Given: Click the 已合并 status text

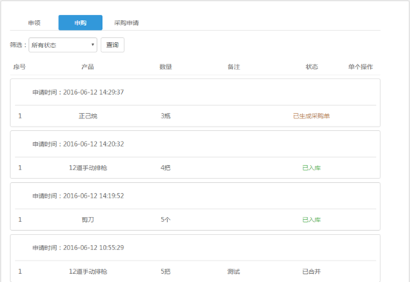Looking at the screenshot, I should pos(312,272).
